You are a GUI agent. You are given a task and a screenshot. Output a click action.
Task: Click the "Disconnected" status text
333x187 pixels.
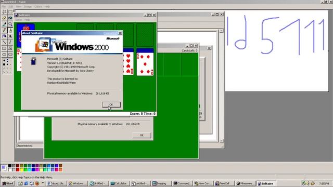coord(24,145)
